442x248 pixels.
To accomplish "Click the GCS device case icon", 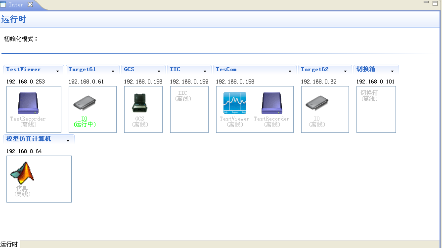I will 140,103.
